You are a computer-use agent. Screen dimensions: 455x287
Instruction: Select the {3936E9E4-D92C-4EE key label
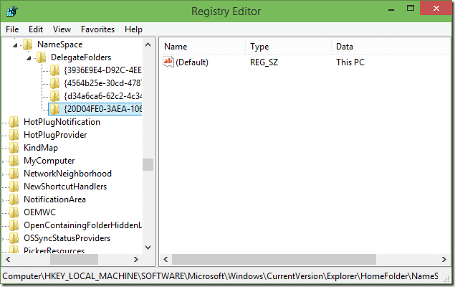102,70
